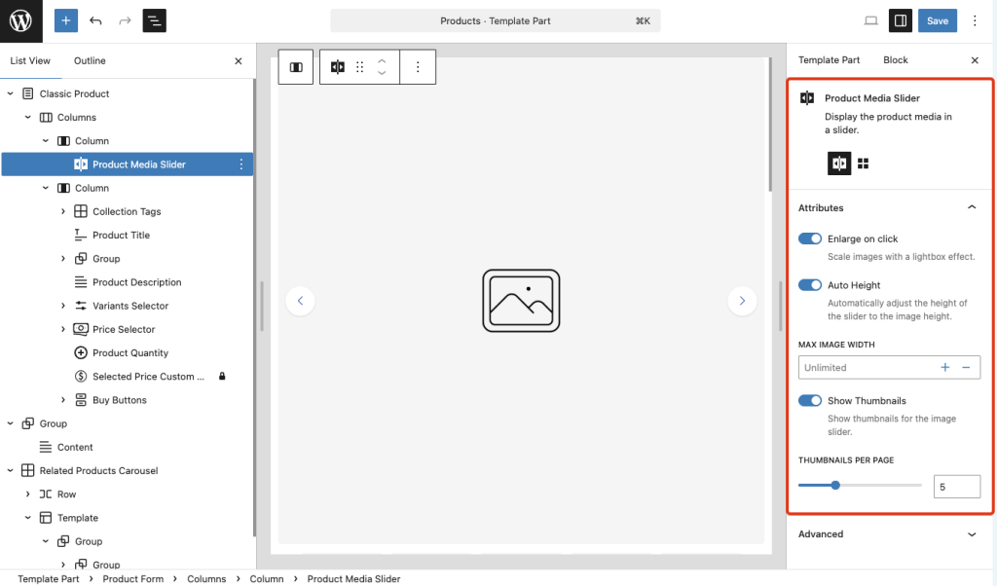Click the undo arrow icon

tap(95, 20)
